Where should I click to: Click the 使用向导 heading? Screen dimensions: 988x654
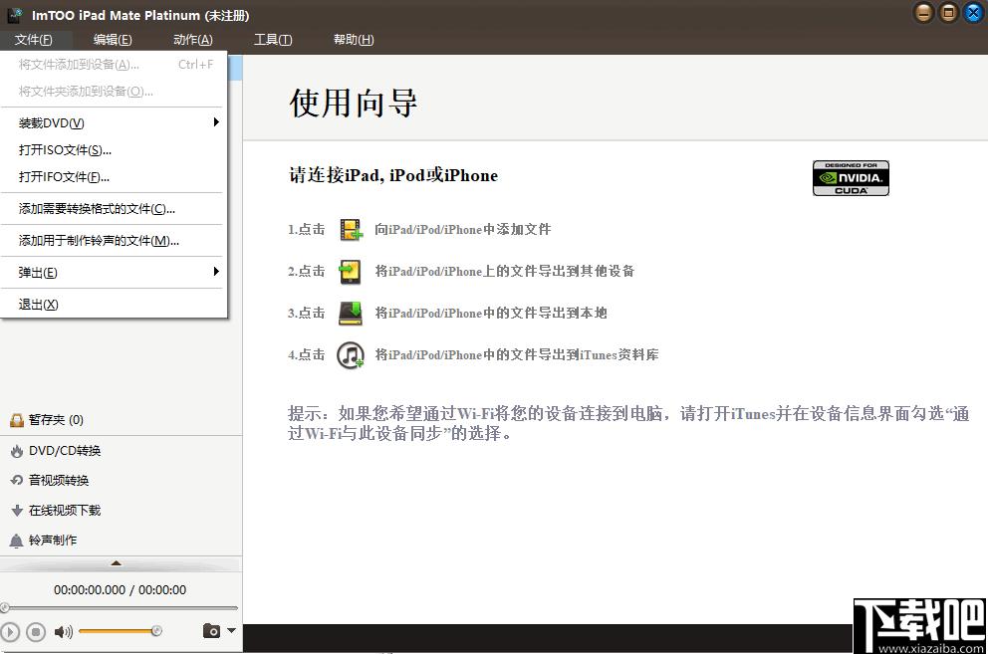click(x=354, y=103)
